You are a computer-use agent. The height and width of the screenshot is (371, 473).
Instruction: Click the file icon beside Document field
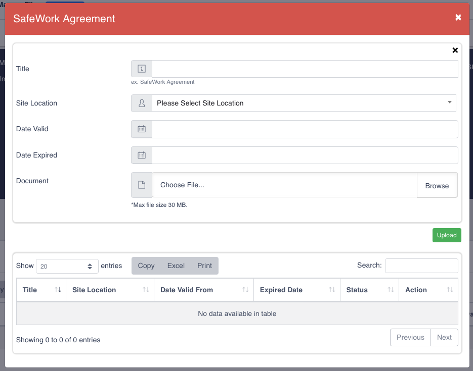[x=142, y=185]
